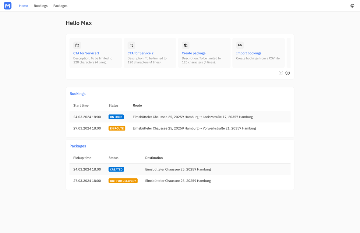Image resolution: width=360 pixels, height=233 pixels.
Task: Go to previous cards with left arrow
Action: tap(281, 73)
